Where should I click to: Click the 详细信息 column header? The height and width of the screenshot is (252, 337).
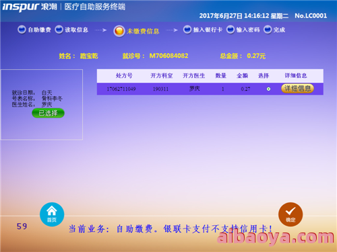296,76
